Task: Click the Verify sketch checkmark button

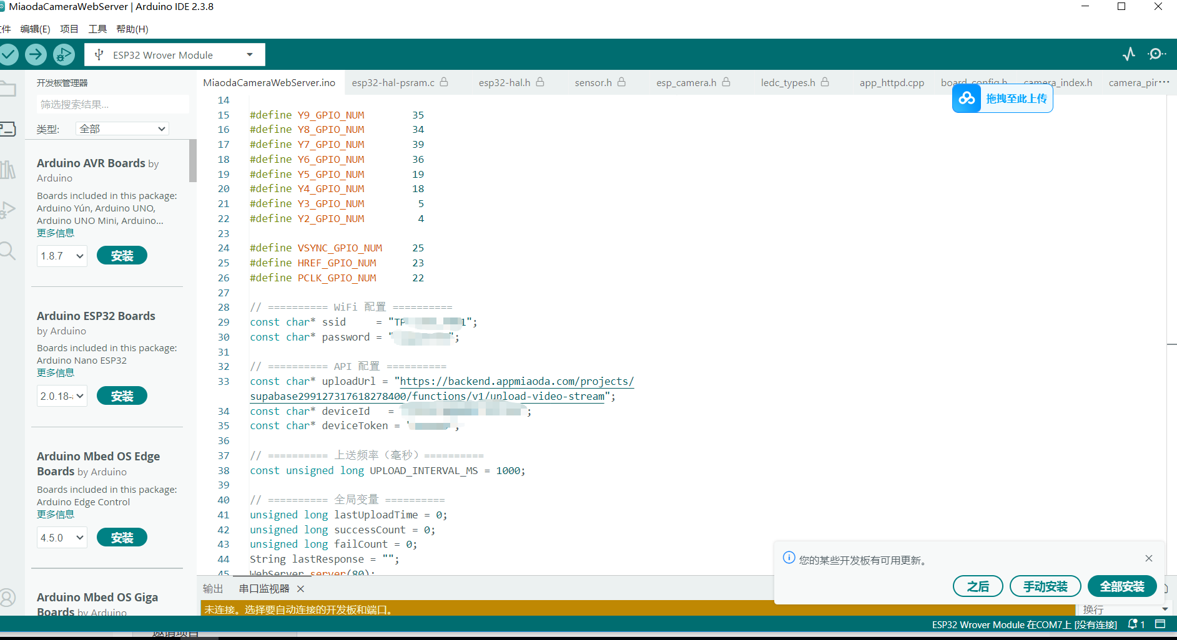Action: 9,55
